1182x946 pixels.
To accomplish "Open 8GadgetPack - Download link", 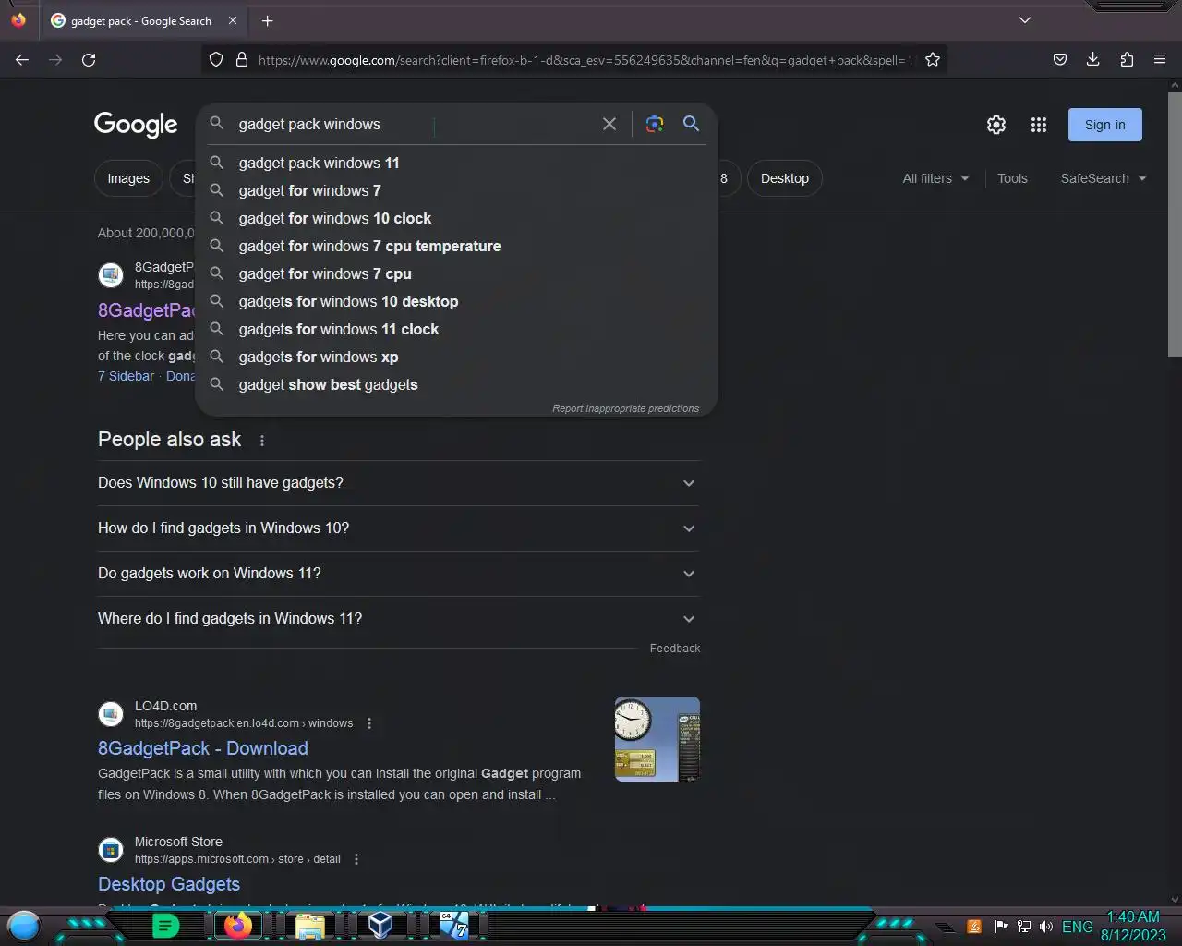I will [203, 748].
